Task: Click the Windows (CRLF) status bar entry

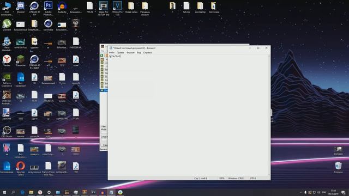Action: coord(236,178)
